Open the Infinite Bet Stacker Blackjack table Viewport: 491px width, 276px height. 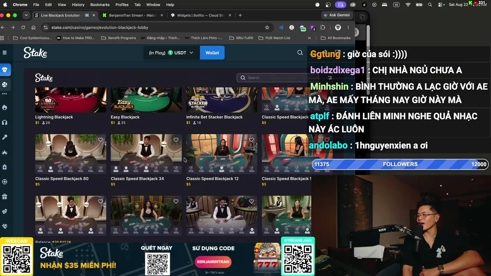222,100
